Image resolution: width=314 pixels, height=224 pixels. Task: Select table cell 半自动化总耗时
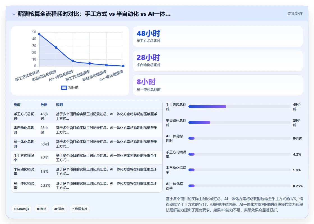tap(24, 130)
